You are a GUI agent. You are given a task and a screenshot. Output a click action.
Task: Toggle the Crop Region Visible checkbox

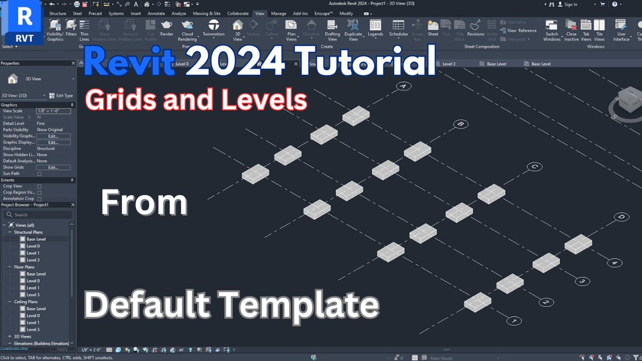click(39, 193)
